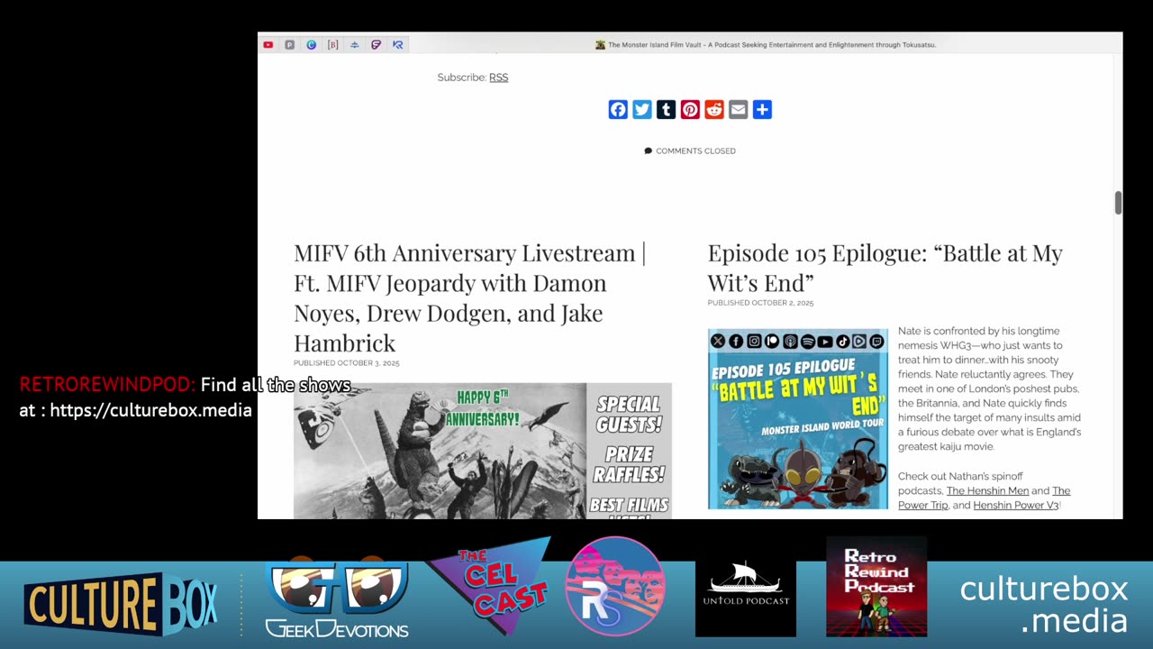Open the blue plus Share menu
The width and height of the screenshot is (1153, 649).
click(x=762, y=110)
